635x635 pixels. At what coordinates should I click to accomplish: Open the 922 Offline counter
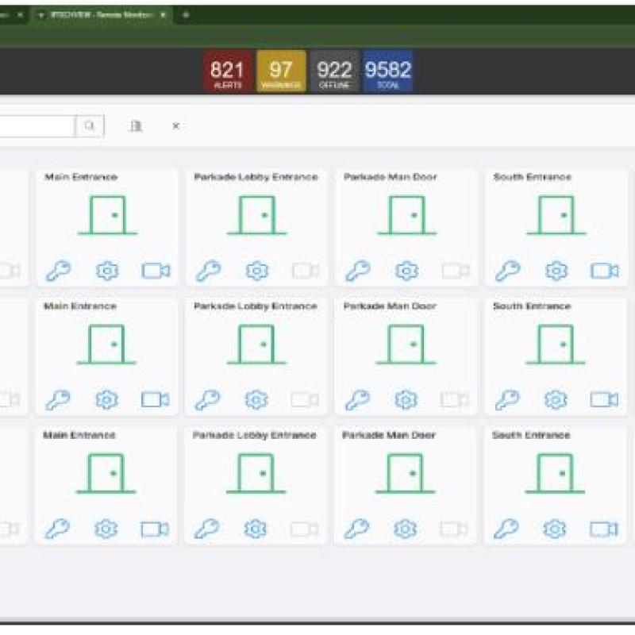(x=334, y=72)
